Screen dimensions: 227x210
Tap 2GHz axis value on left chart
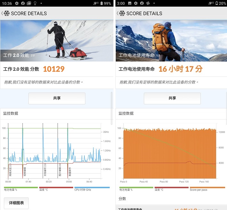(x=106, y=132)
